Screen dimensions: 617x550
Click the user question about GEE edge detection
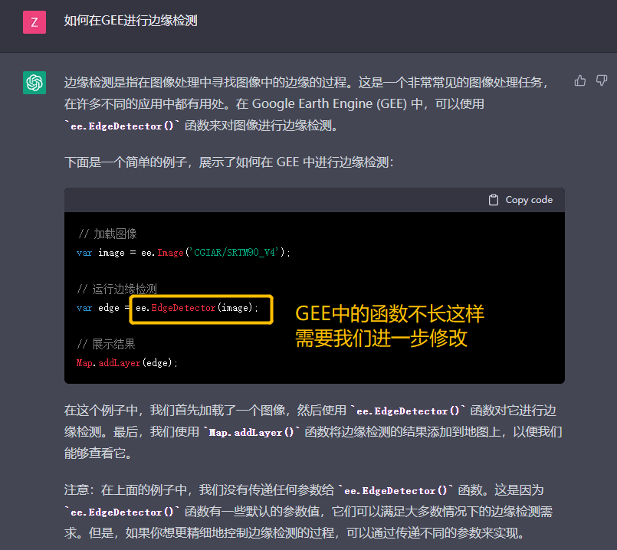coord(130,21)
